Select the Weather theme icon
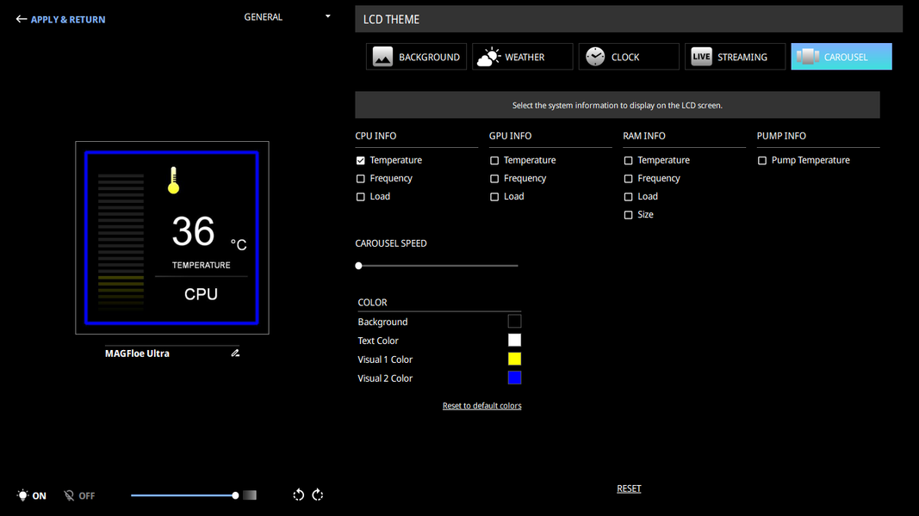This screenshot has height=516, width=919. tap(489, 57)
